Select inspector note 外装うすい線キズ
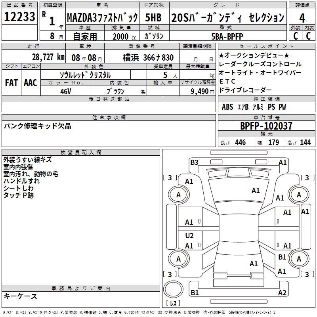 point(27,160)
